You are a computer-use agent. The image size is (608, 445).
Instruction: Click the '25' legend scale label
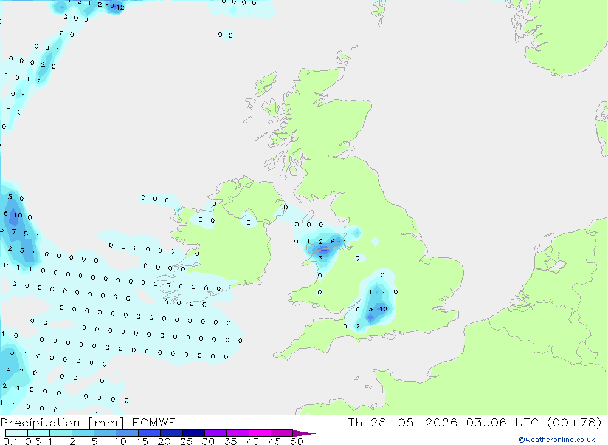point(187,441)
